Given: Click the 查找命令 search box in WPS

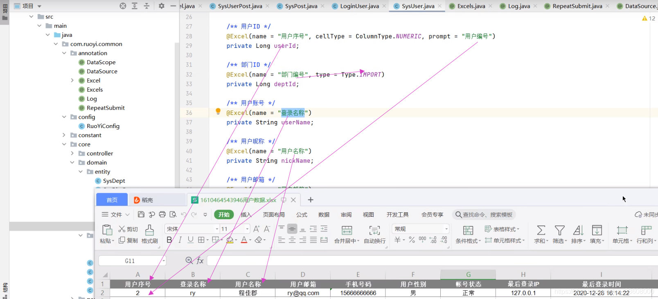Looking at the screenshot, I should coord(484,214).
